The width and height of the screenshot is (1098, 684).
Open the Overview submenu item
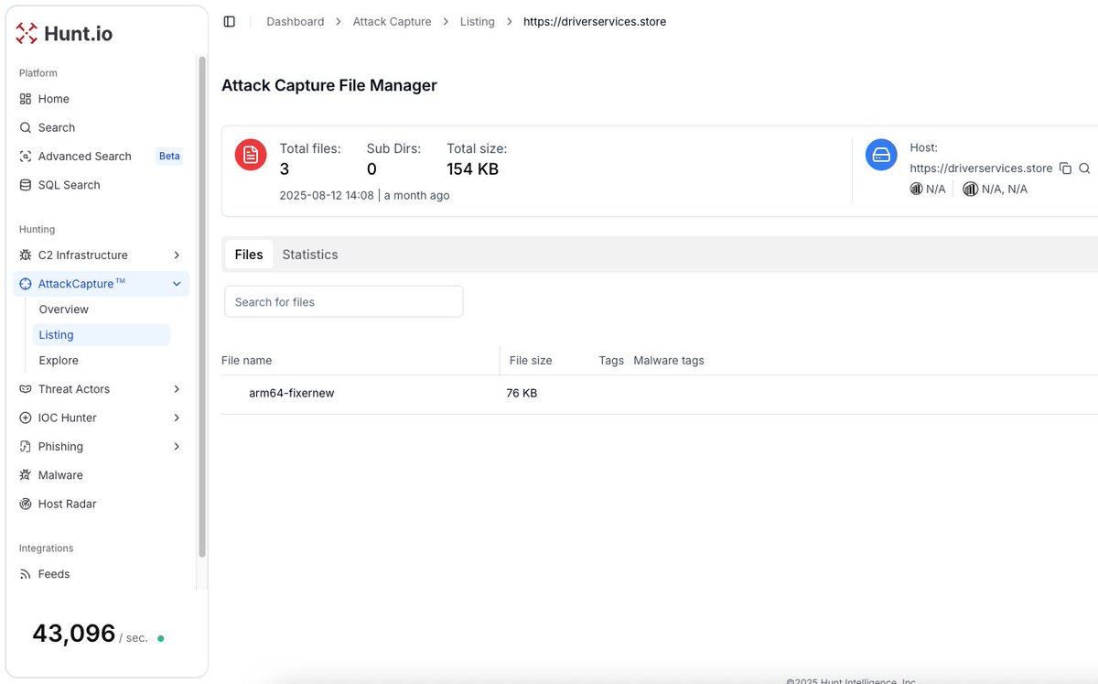pos(64,309)
